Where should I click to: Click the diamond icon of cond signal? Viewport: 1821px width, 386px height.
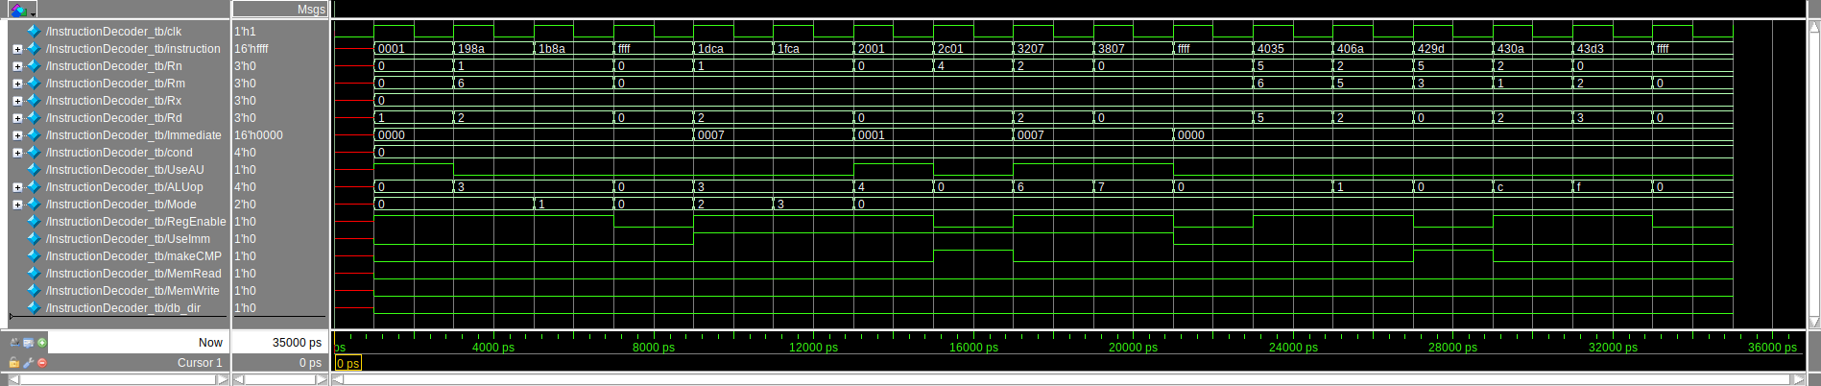(34, 153)
